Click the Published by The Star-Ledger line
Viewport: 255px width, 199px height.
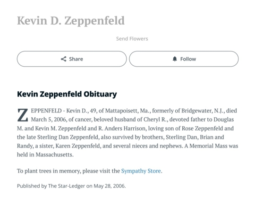[71, 186]
